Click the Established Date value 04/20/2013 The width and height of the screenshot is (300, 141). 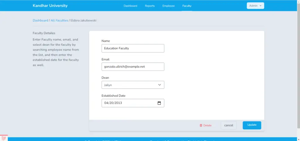click(x=113, y=103)
